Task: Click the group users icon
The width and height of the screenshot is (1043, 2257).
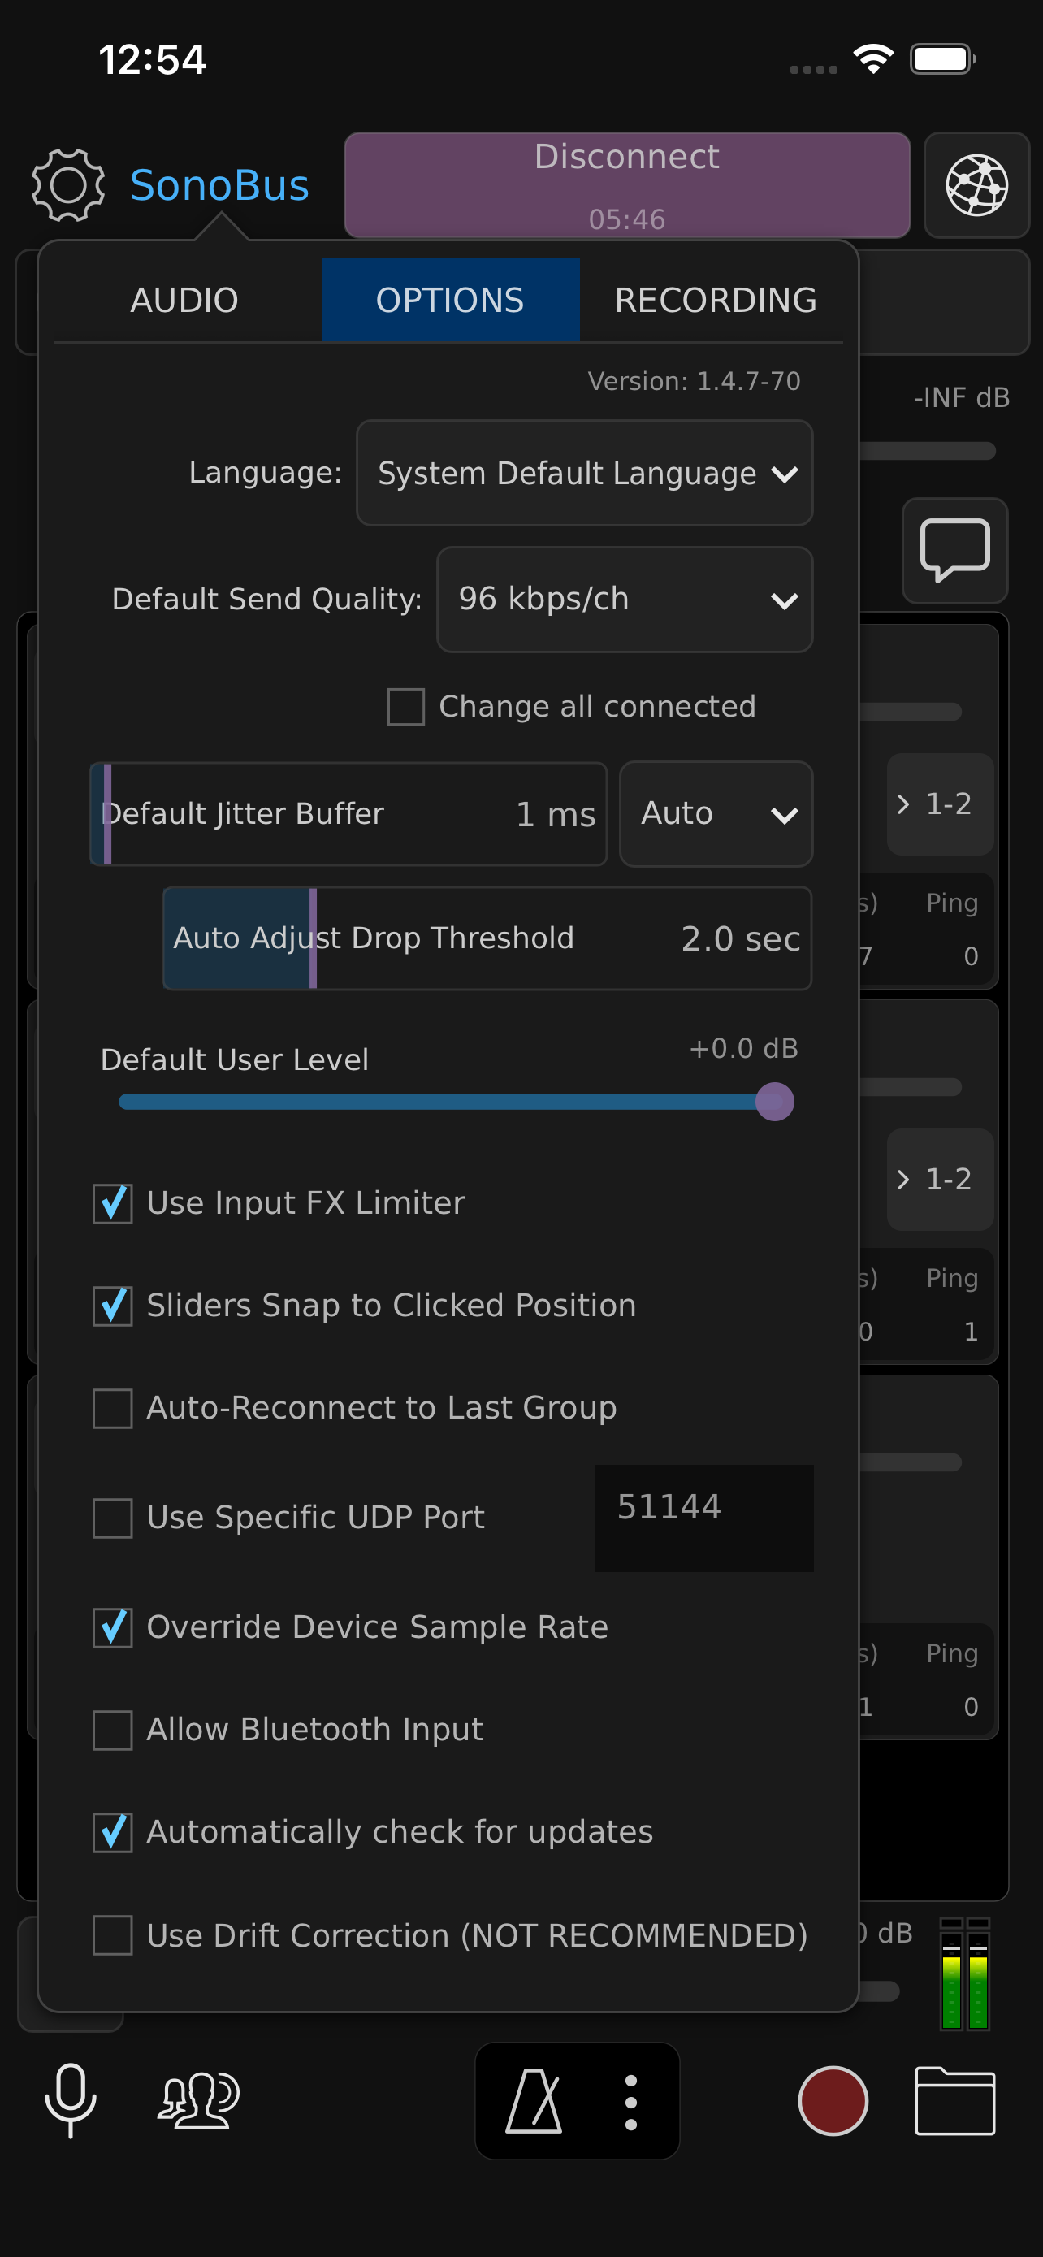Action: (x=199, y=2099)
